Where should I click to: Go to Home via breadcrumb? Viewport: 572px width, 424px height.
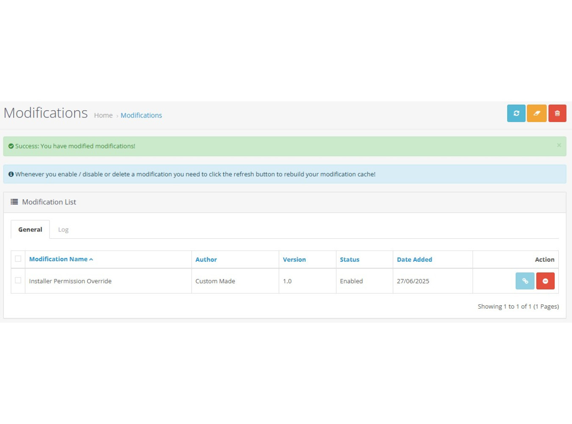pos(103,115)
